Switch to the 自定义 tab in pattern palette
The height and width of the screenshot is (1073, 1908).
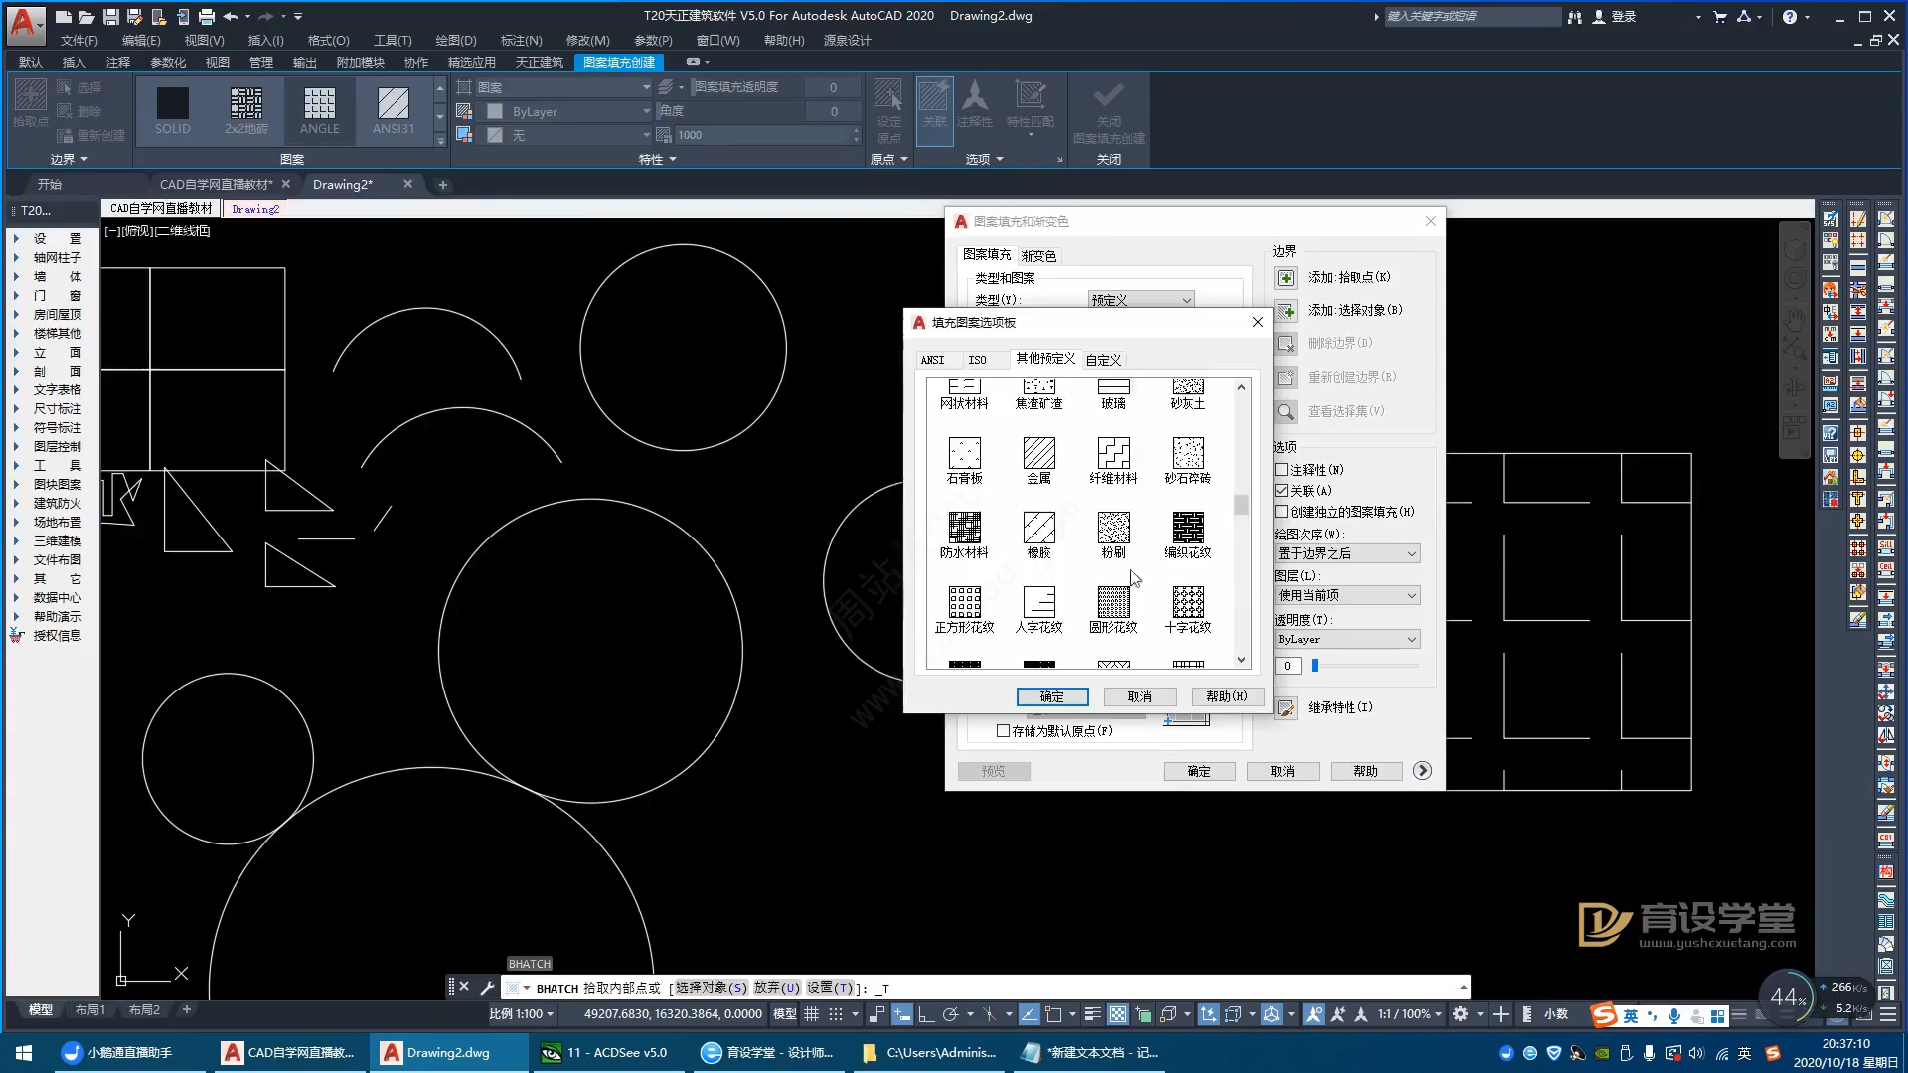[x=1103, y=360]
